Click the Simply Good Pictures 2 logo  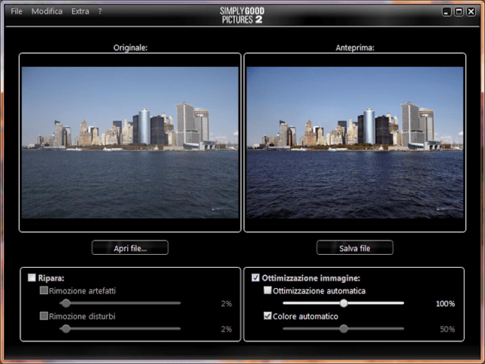[x=241, y=15]
